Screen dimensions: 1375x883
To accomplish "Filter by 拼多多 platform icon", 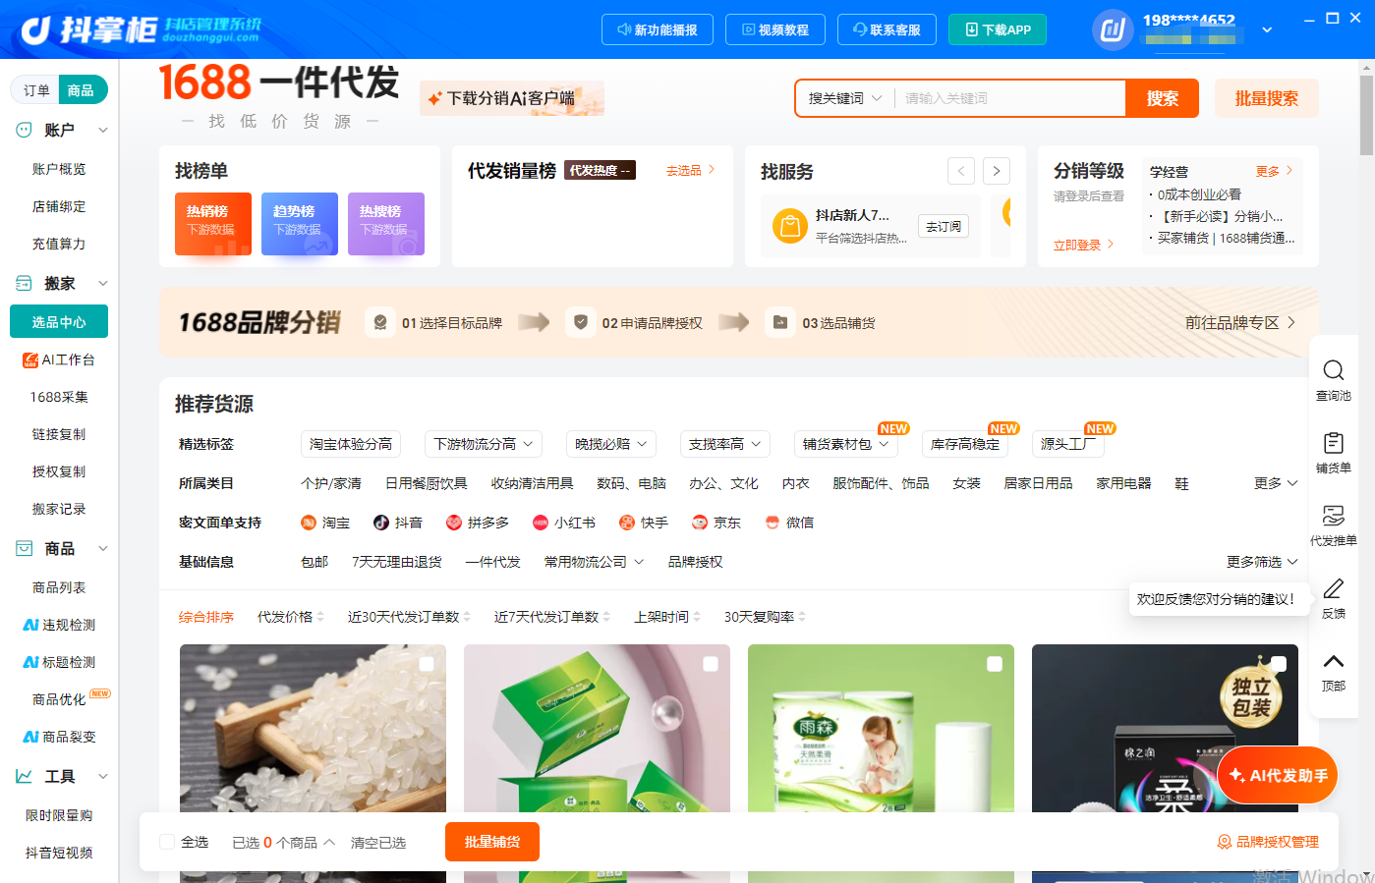I will [453, 523].
